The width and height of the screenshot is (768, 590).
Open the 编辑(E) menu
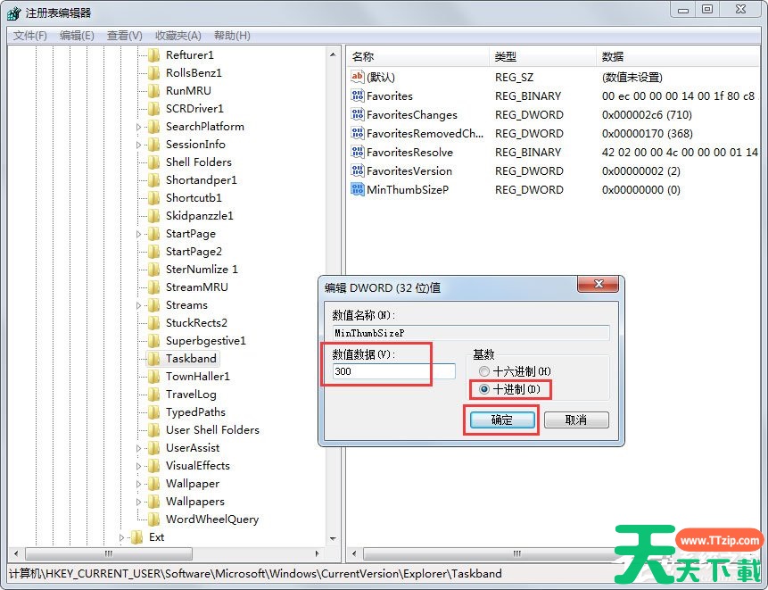tap(77, 36)
